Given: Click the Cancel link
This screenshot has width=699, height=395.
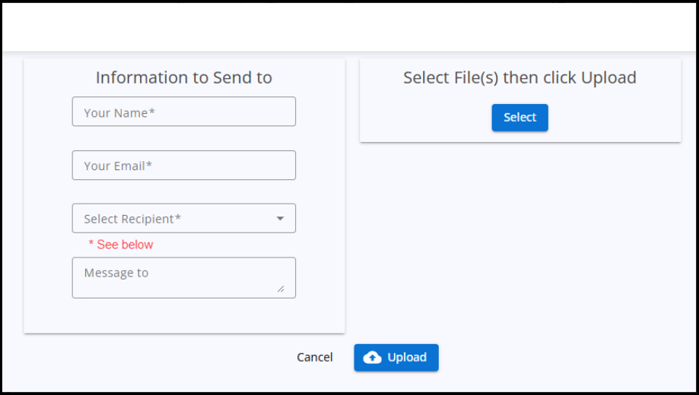Looking at the screenshot, I should click(315, 358).
